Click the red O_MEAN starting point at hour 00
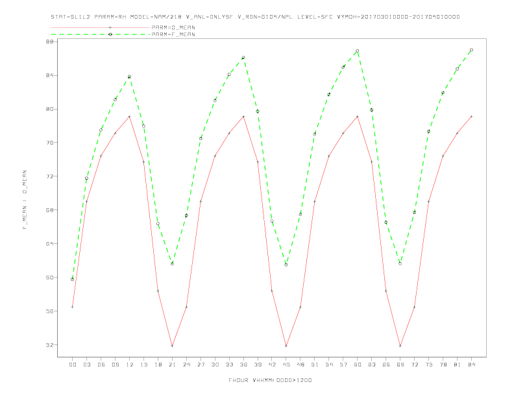The width and height of the screenshot is (514, 397). coord(73,307)
